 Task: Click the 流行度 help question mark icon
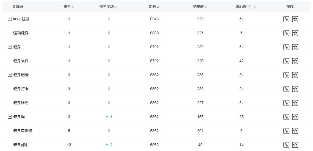250,7
